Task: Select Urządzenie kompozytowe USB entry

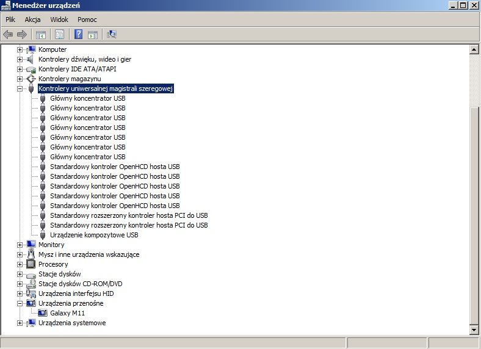Action: 94,235
